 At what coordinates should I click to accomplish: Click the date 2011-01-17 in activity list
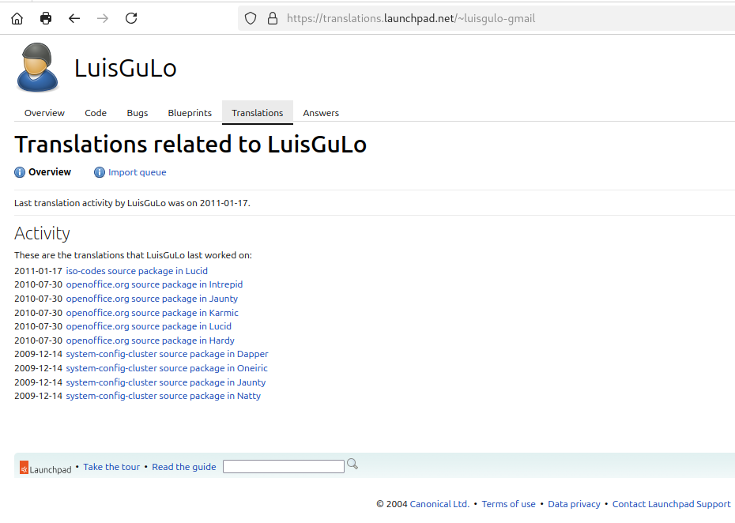(39, 271)
